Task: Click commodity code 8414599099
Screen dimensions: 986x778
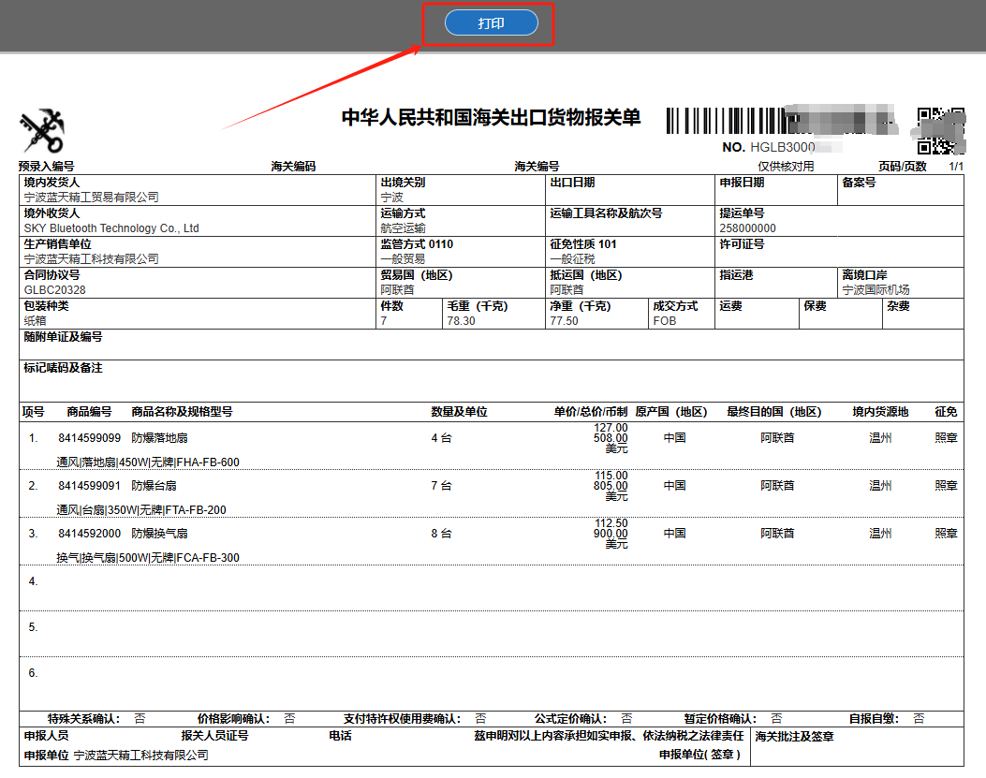Action: [x=89, y=438]
